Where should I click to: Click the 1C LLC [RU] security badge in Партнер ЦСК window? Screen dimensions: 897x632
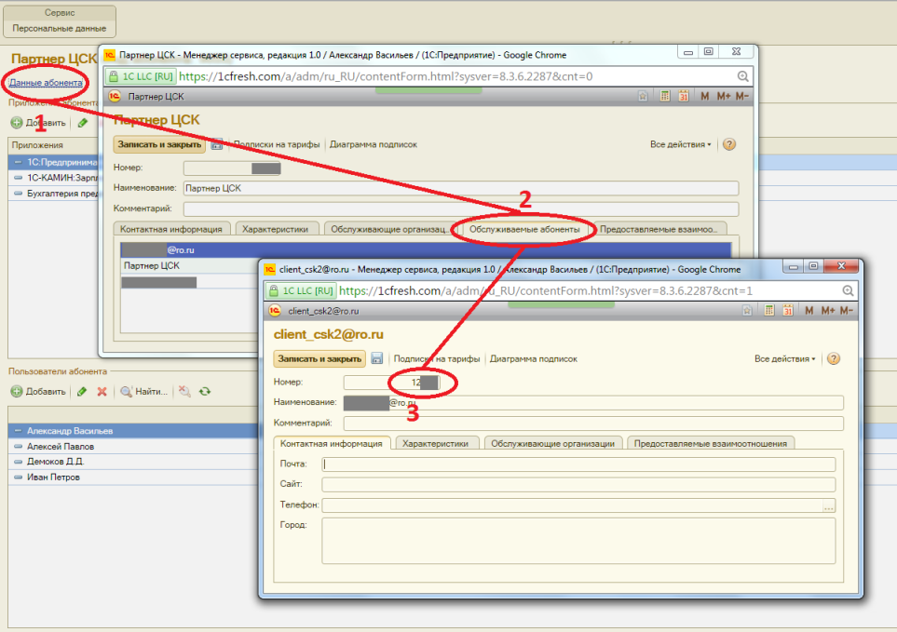[141, 76]
